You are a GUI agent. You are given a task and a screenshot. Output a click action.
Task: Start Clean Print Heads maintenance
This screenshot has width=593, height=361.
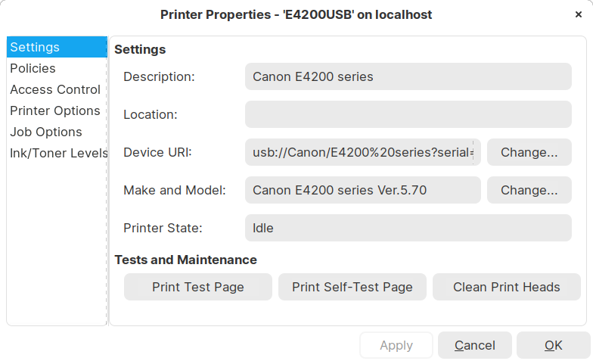(x=506, y=287)
